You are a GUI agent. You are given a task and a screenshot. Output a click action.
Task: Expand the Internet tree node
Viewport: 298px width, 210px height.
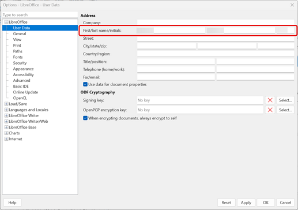coord(6,139)
